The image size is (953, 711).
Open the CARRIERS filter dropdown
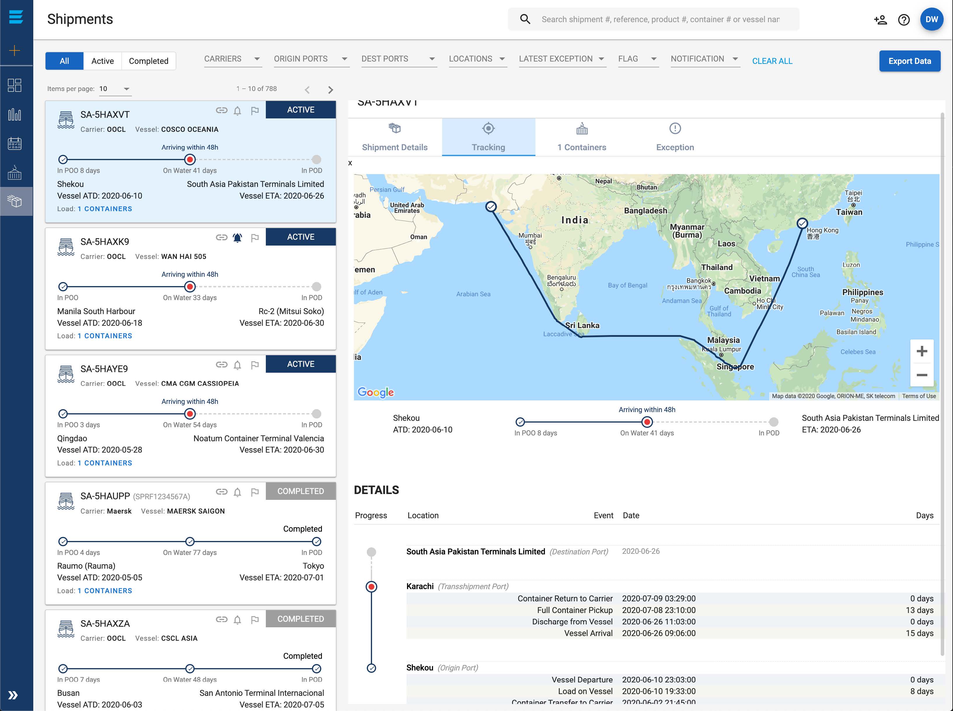coord(232,59)
